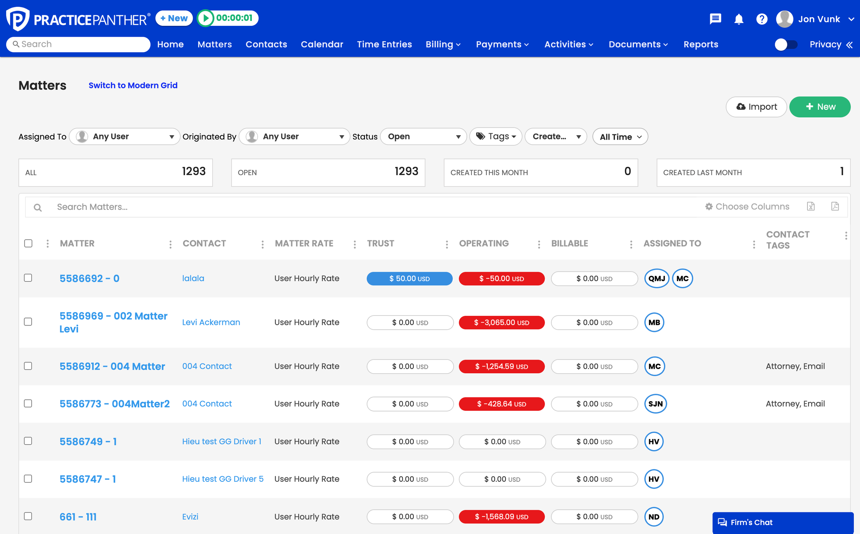Select checkbox for matter 5586912 - 004 Matter
This screenshot has width=860, height=534.
point(28,366)
